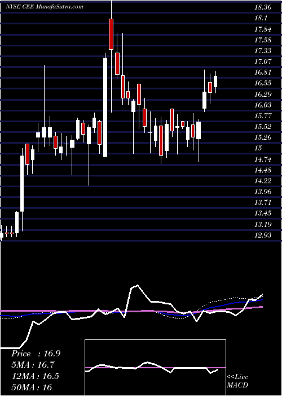Screen dimensions: 282x396
Task: Click the 15.26 price axis label
Action: (263, 137)
